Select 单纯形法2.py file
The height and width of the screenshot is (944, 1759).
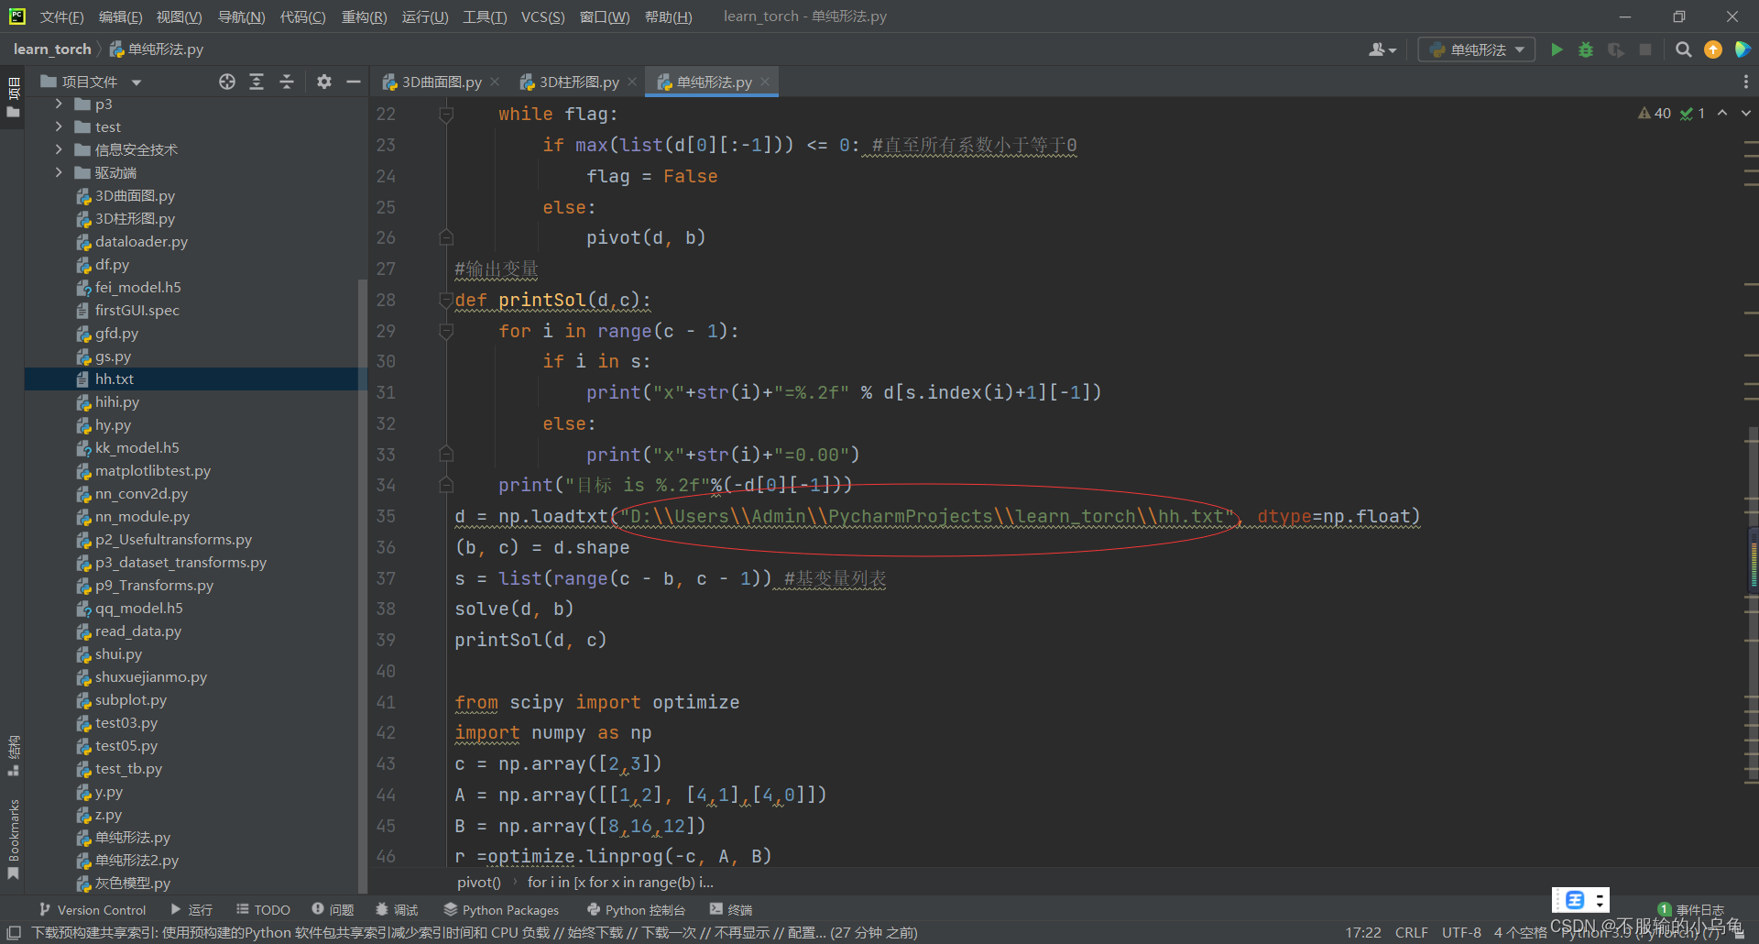pyautogui.click(x=137, y=860)
